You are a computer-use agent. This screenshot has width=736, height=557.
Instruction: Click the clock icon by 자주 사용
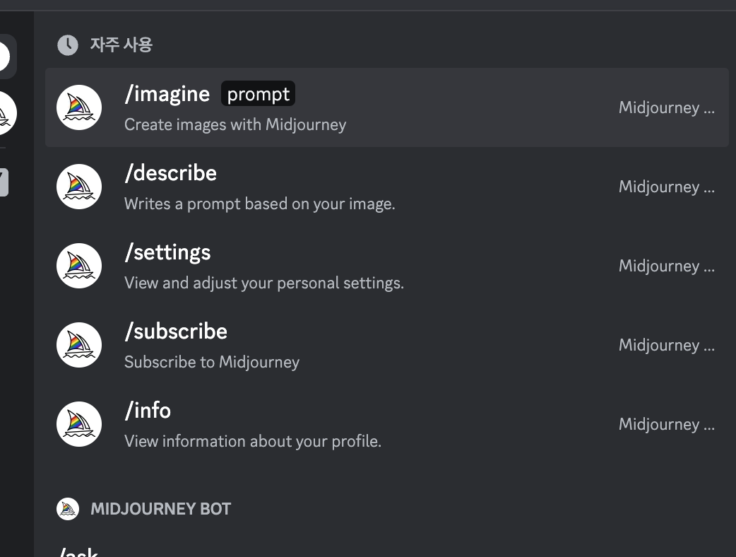tap(68, 45)
